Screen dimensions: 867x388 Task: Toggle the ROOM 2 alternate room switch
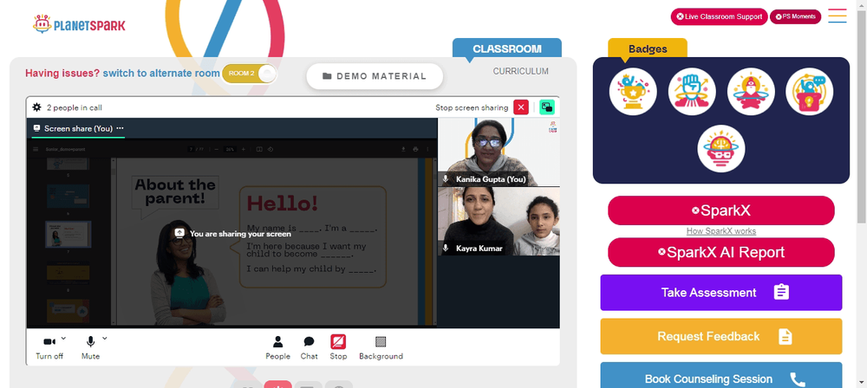tap(250, 74)
